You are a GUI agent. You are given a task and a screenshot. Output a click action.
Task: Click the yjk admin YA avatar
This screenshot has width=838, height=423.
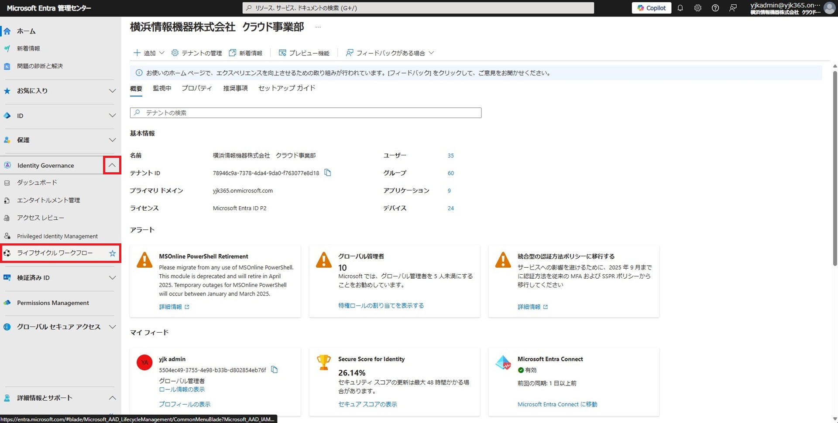(144, 362)
